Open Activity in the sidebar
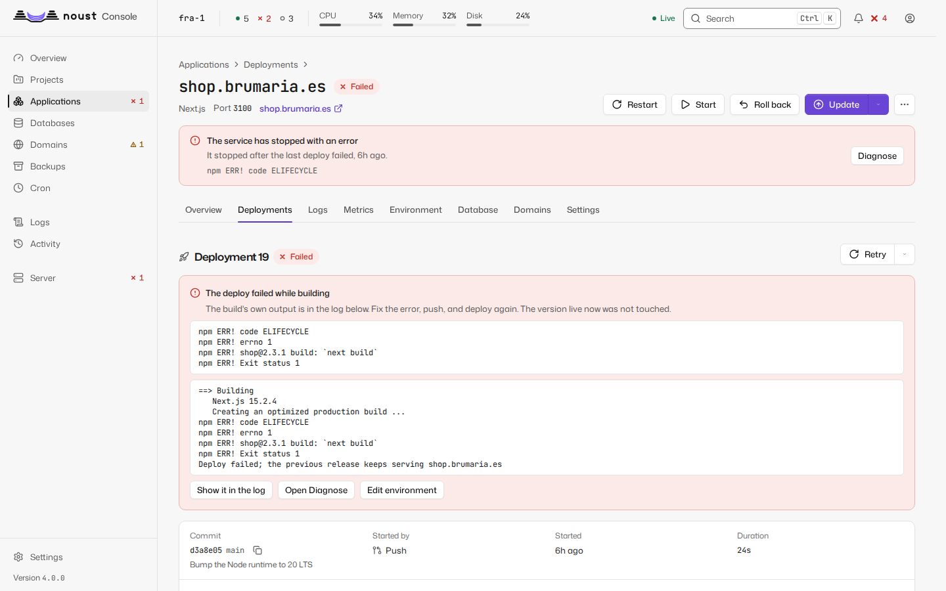The height and width of the screenshot is (591, 946). pyautogui.click(x=78, y=244)
